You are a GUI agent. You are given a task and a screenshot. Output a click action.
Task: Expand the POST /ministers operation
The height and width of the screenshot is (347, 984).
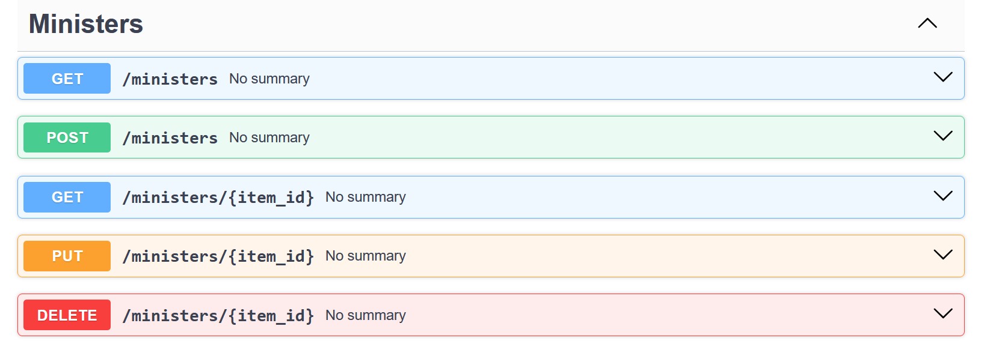(x=942, y=136)
